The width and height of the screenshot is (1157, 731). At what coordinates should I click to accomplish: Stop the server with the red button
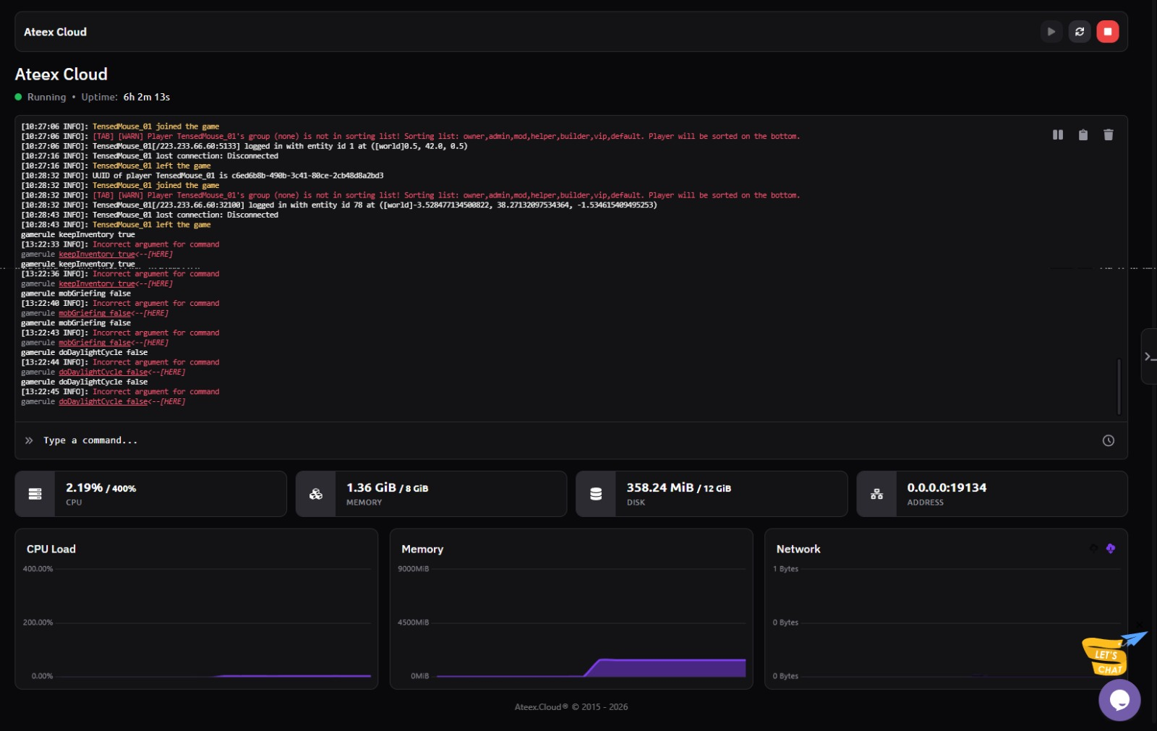pos(1108,32)
